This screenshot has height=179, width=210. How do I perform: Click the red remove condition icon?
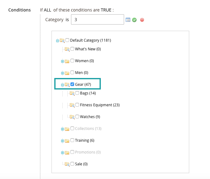tap(142, 20)
